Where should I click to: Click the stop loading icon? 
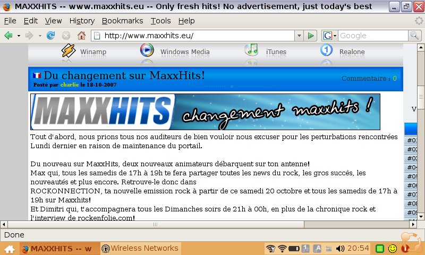pyautogui.click(x=66, y=36)
